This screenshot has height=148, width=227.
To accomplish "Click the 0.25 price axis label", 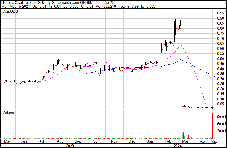I will pyautogui.click(x=220, y=84).
